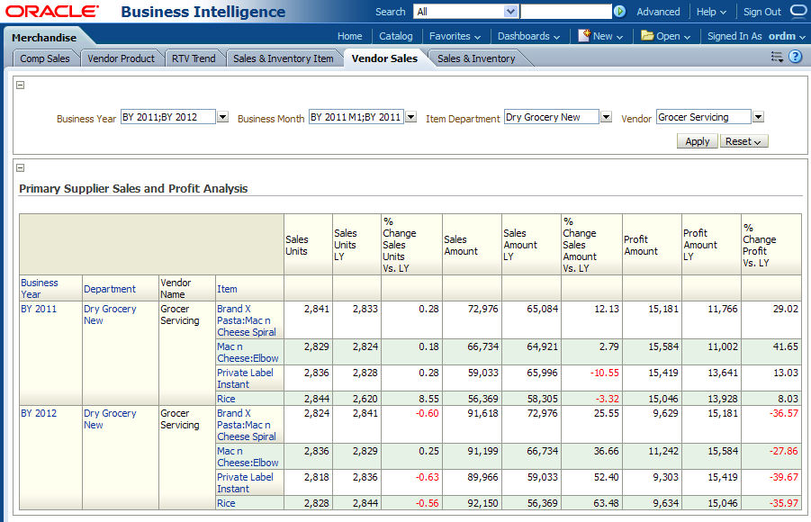Expand the Business Year dropdown
The width and height of the screenshot is (811, 522).
pos(222,117)
